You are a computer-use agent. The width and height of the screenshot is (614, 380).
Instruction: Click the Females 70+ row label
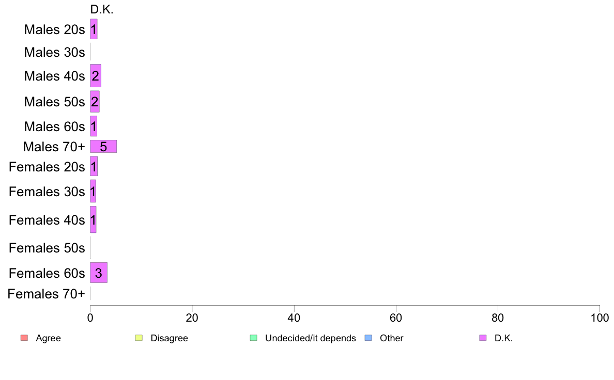point(46,293)
